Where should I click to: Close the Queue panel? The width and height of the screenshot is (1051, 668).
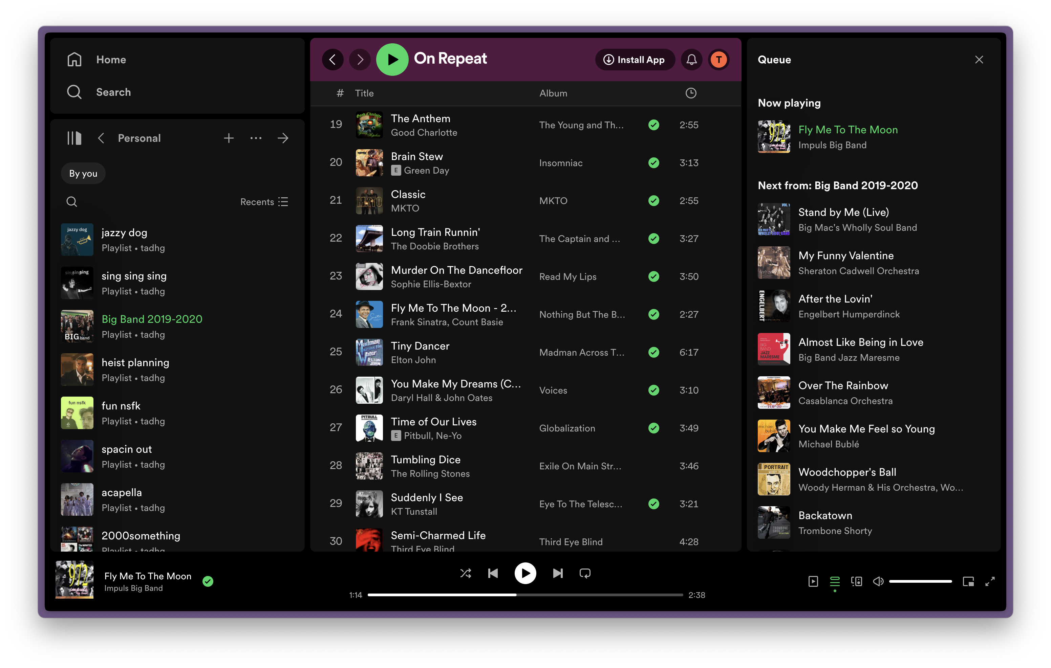point(979,59)
